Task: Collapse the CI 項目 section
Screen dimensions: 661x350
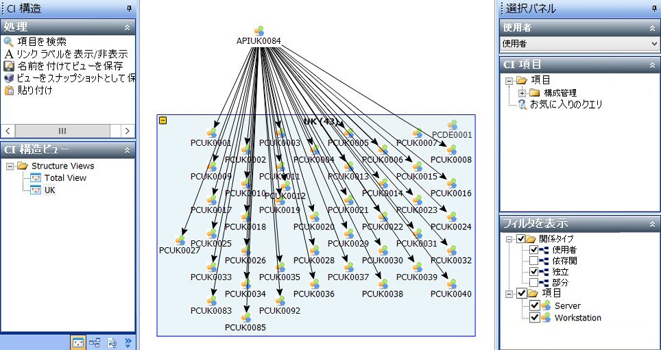Action: 652,65
